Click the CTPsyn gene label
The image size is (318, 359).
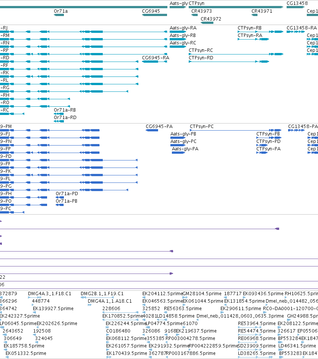[197, 3]
